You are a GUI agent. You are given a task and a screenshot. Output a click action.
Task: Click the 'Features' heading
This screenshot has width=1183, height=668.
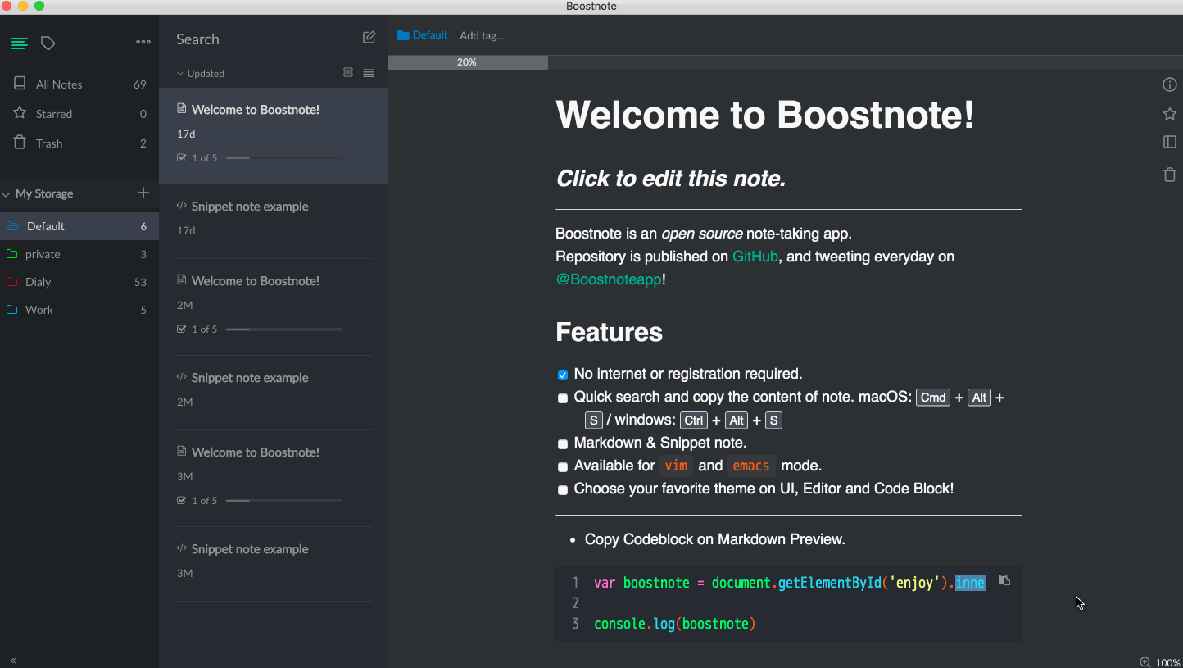[x=609, y=332]
